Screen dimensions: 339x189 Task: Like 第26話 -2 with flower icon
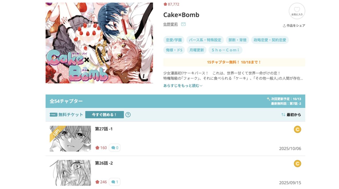tap(97, 182)
